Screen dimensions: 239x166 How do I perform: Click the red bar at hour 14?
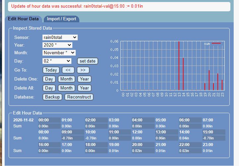click(183, 74)
